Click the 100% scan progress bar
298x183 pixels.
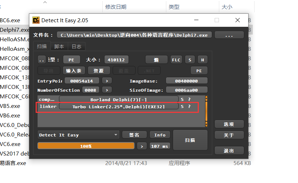pos(86,146)
